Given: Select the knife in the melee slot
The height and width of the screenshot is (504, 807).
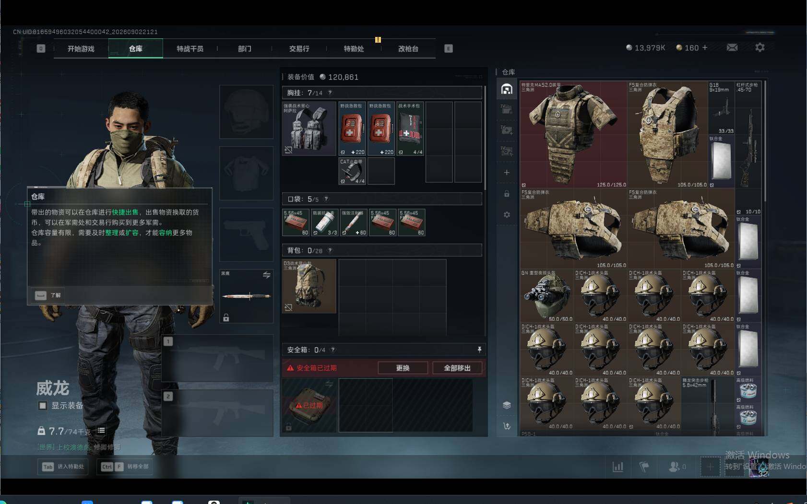Looking at the screenshot, I should [x=247, y=296].
